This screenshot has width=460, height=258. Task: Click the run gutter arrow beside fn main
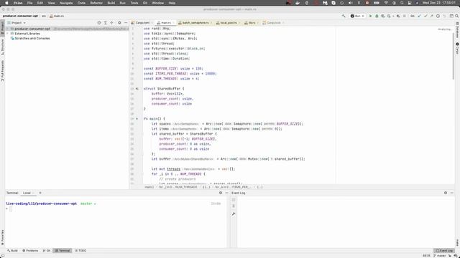pyautogui.click(x=137, y=119)
